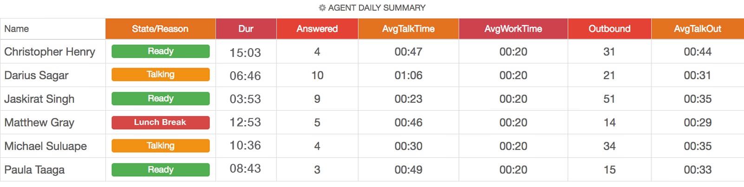Viewport: 744px width, 187px height.
Task: Click Paula Taaga's duration 08:43
Action: [245, 169]
